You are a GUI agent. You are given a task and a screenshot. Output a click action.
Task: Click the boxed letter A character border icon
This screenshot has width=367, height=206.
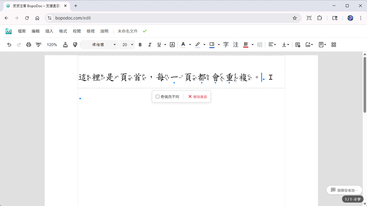(172, 45)
